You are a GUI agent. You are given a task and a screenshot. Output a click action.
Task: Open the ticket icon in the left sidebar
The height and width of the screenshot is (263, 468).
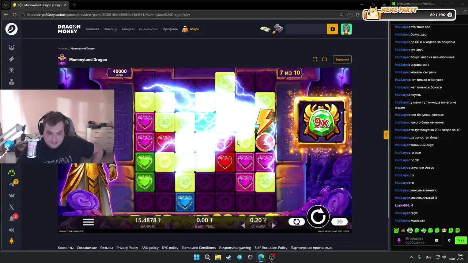coord(11,59)
